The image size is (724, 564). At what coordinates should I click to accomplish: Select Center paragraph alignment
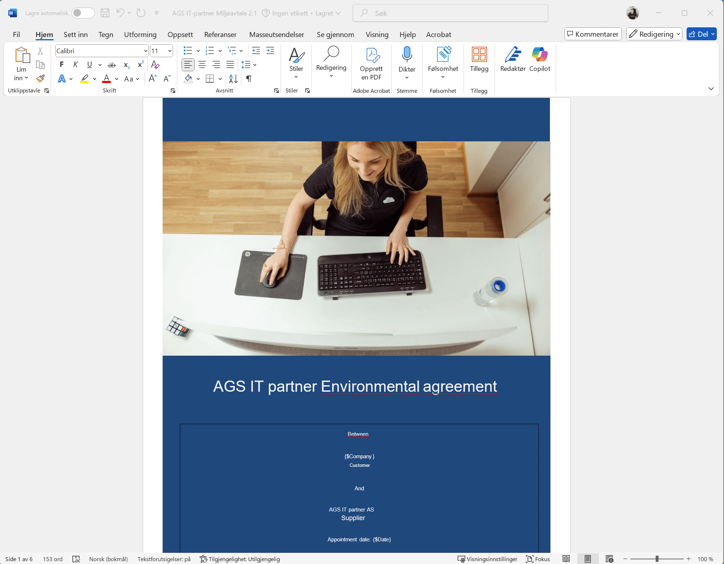202,65
